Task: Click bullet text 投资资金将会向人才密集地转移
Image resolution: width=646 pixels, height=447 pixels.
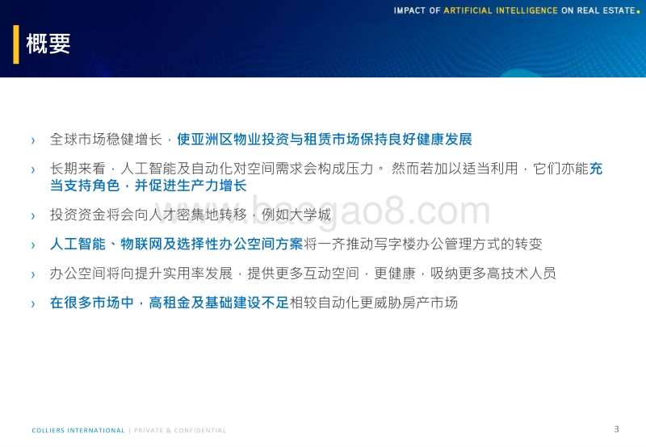Action: pyautogui.click(x=149, y=215)
